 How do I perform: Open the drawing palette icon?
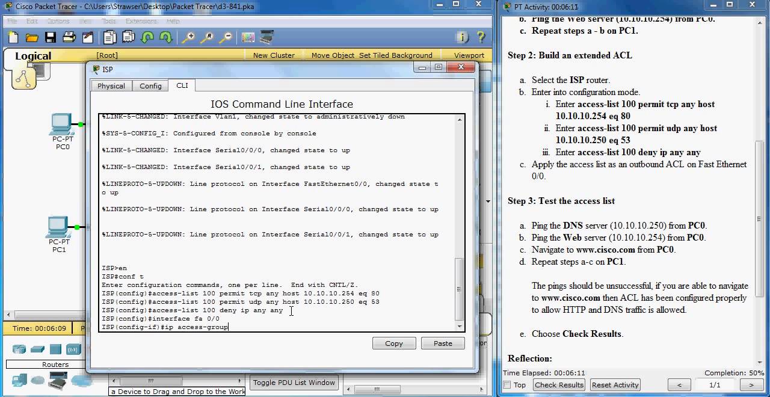pos(248,37)
